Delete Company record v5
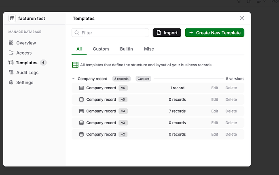This screenshot has width=279, height=175. click(231, 99)
